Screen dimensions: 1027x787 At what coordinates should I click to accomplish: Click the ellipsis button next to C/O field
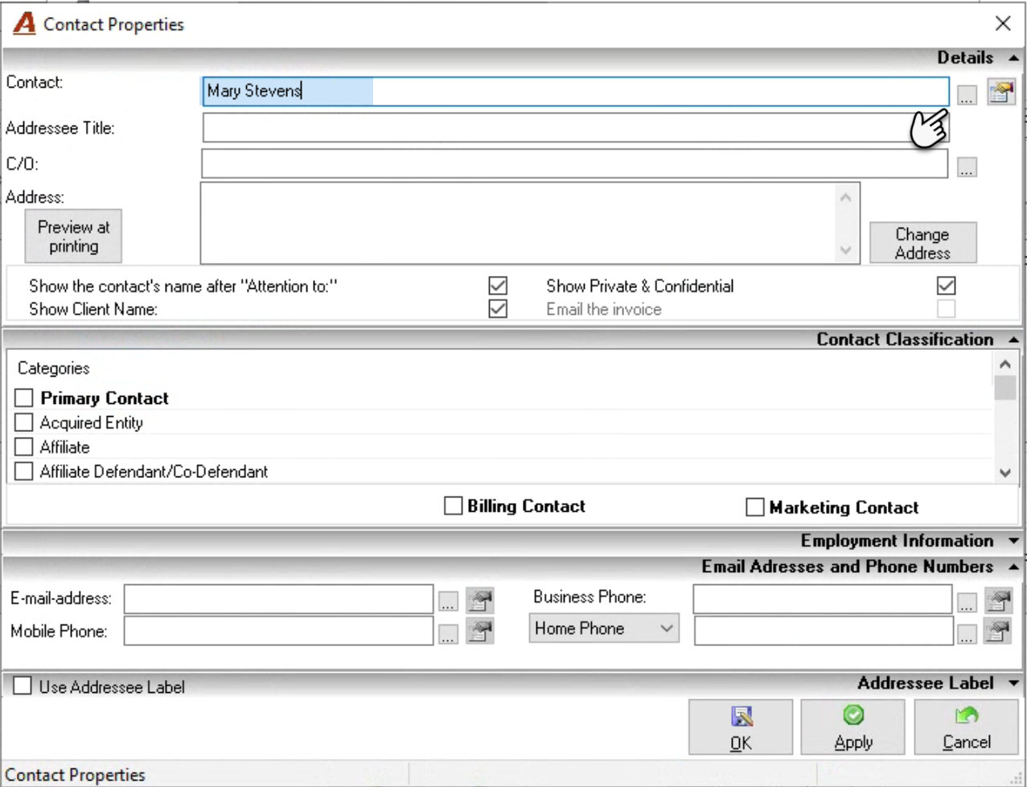967,167
